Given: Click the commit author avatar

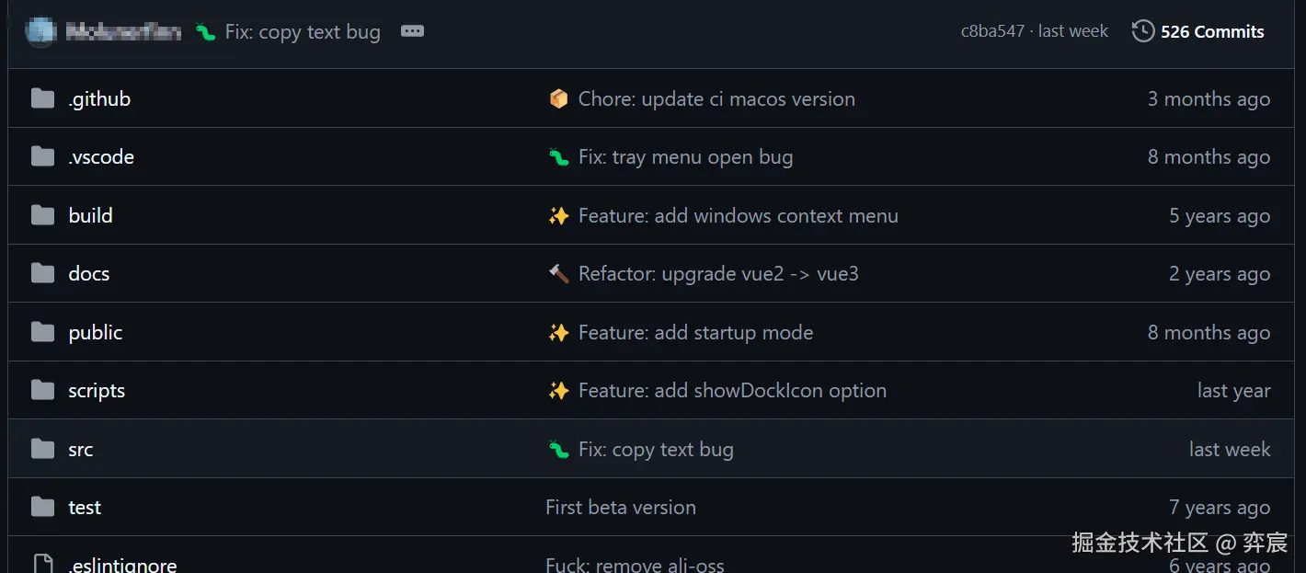Looking at the screenshot, I should coord(40,31).
